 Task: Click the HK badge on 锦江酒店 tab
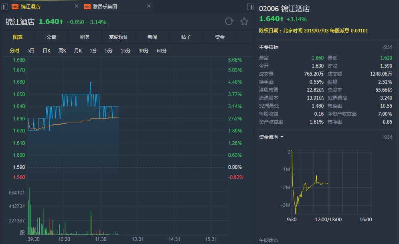point(15,7)
